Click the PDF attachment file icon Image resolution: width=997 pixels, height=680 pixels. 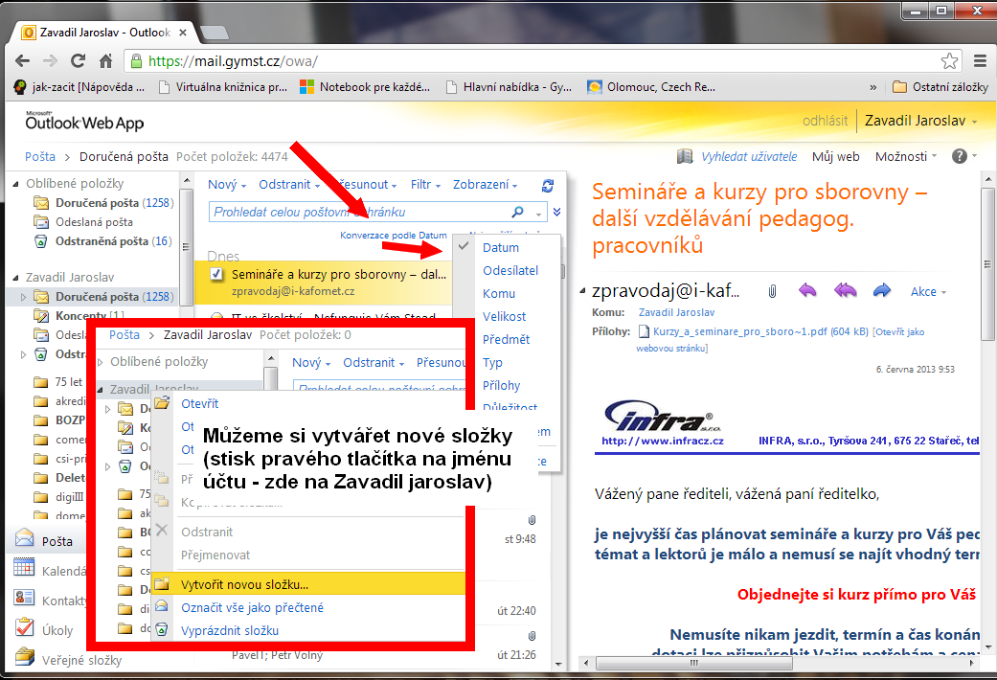[x=644, y=331]
